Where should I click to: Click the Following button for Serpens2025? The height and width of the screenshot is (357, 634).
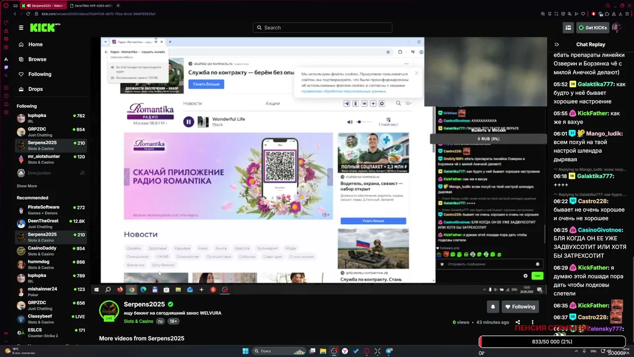[x=521, y=307]
